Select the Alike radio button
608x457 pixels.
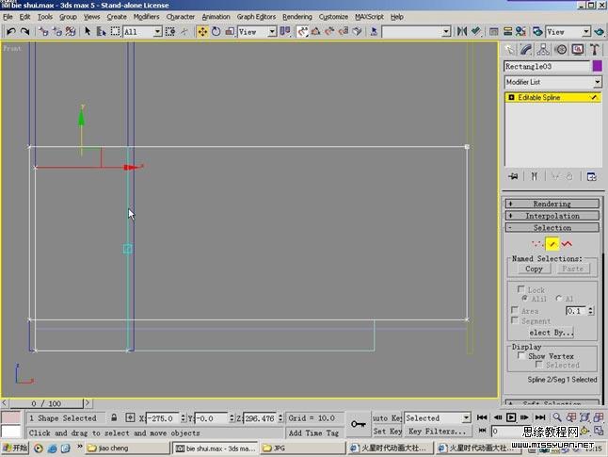point(524,298)
